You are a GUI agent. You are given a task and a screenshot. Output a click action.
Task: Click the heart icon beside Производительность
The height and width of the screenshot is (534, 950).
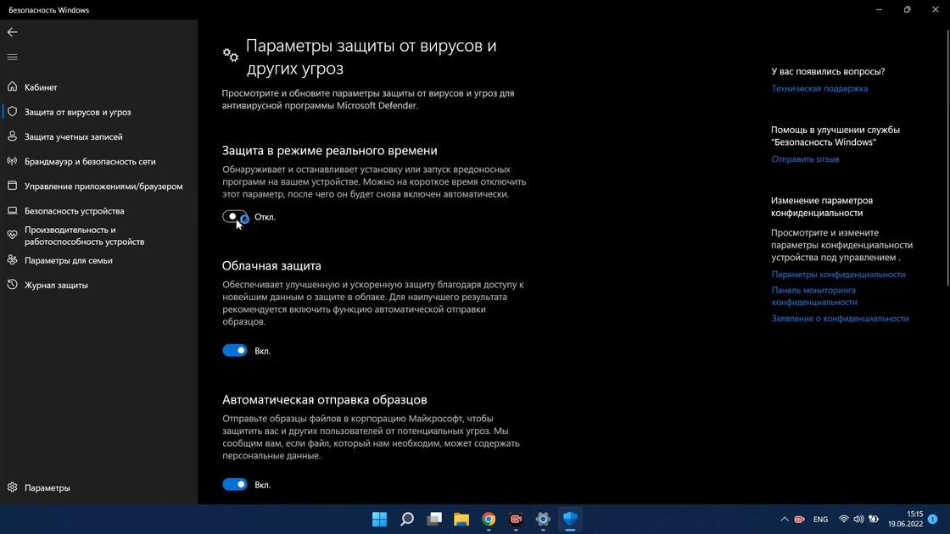coord(12,235)
